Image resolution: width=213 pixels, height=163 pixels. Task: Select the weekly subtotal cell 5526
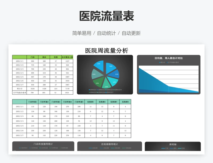[x=32, y=89]
